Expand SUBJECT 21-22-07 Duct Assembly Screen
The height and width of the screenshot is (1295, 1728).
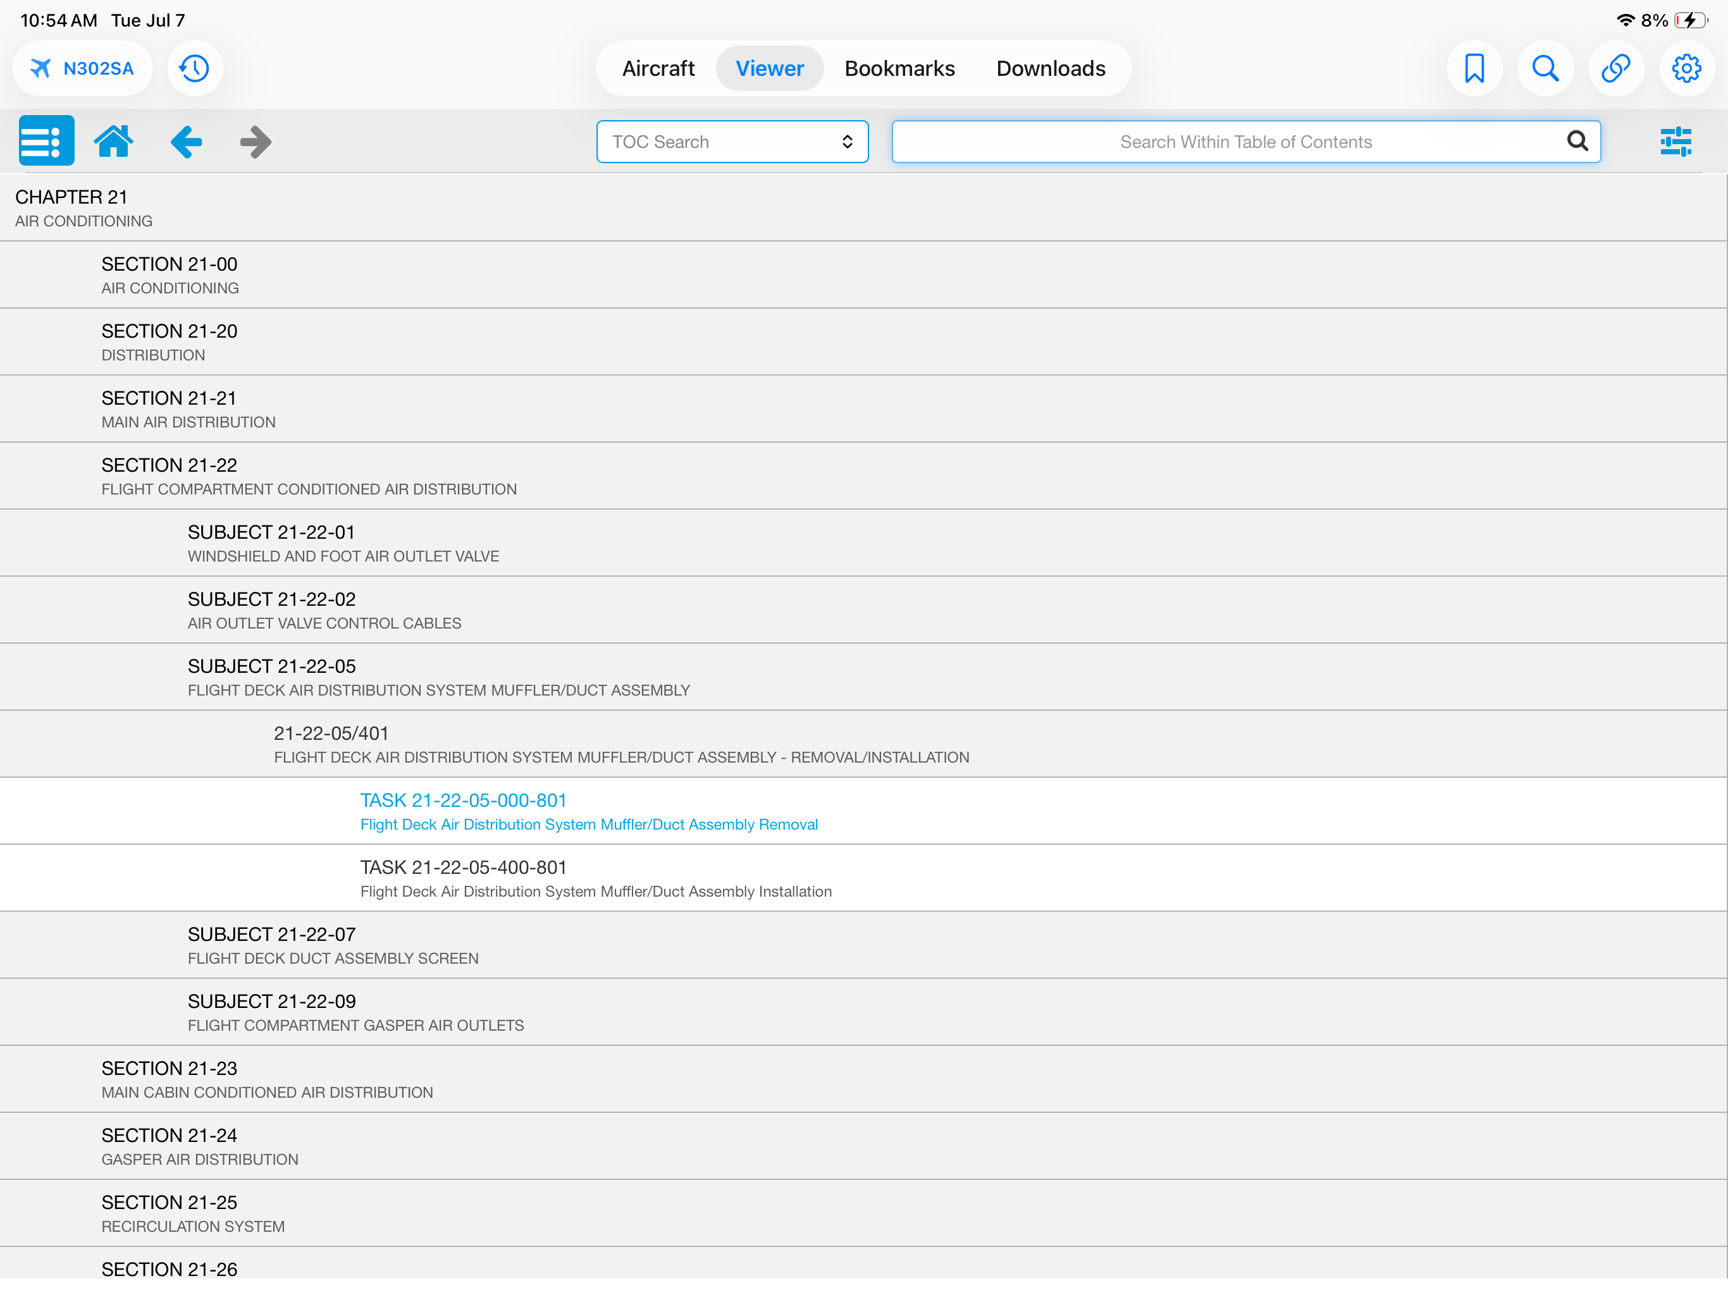(863, 946)
